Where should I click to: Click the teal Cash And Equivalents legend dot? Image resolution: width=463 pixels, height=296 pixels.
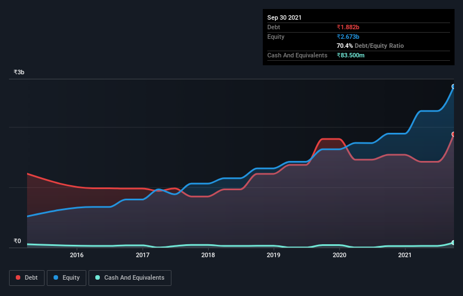pyautogui.click(x=98, y=277)
